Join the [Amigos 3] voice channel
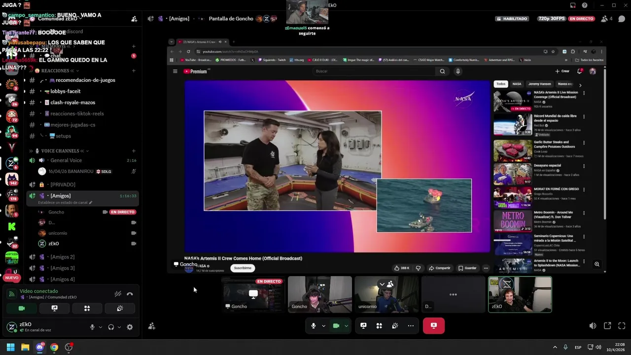631x355 pixels. (83, 268)
